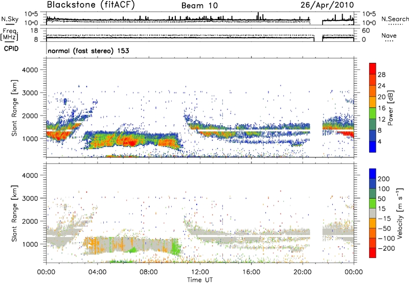Image resolution: width=409 pixels, height=283 pixels.
Task: Select Power colorbar segment between 24 and 28
Action: coord(373,80)
